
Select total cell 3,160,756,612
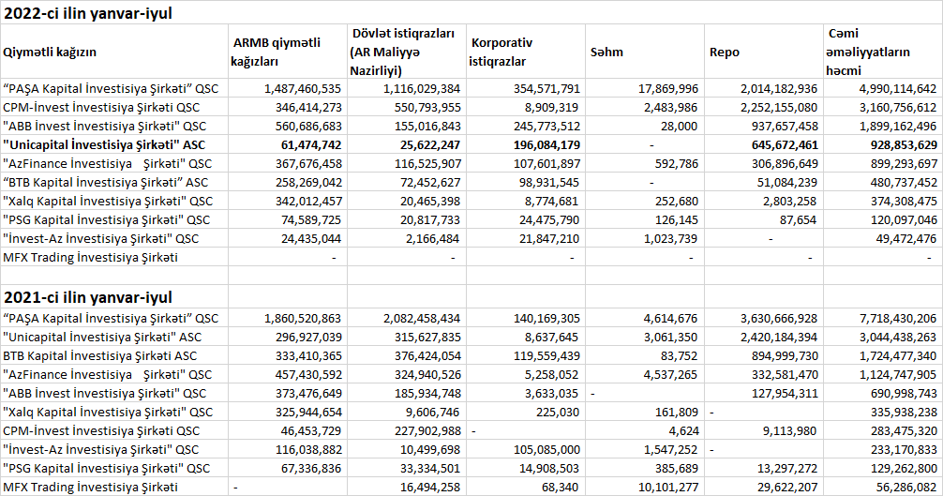[x=883, y=107]
